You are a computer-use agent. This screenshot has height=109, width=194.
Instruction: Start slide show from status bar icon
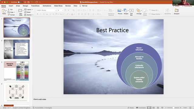(162, 108)
